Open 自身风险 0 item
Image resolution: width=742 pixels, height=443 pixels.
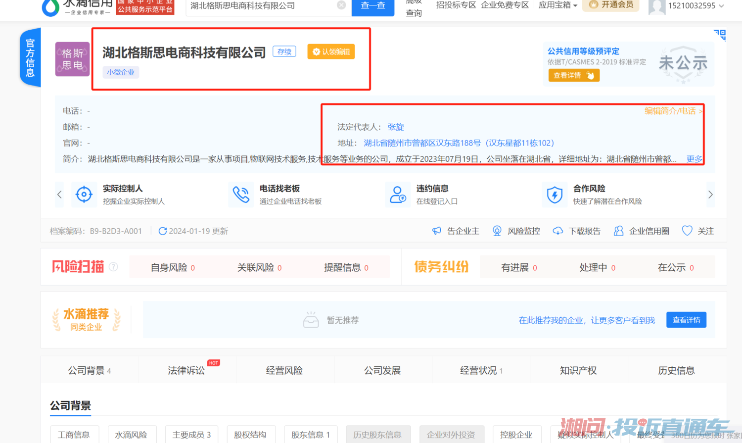[173, 268]
